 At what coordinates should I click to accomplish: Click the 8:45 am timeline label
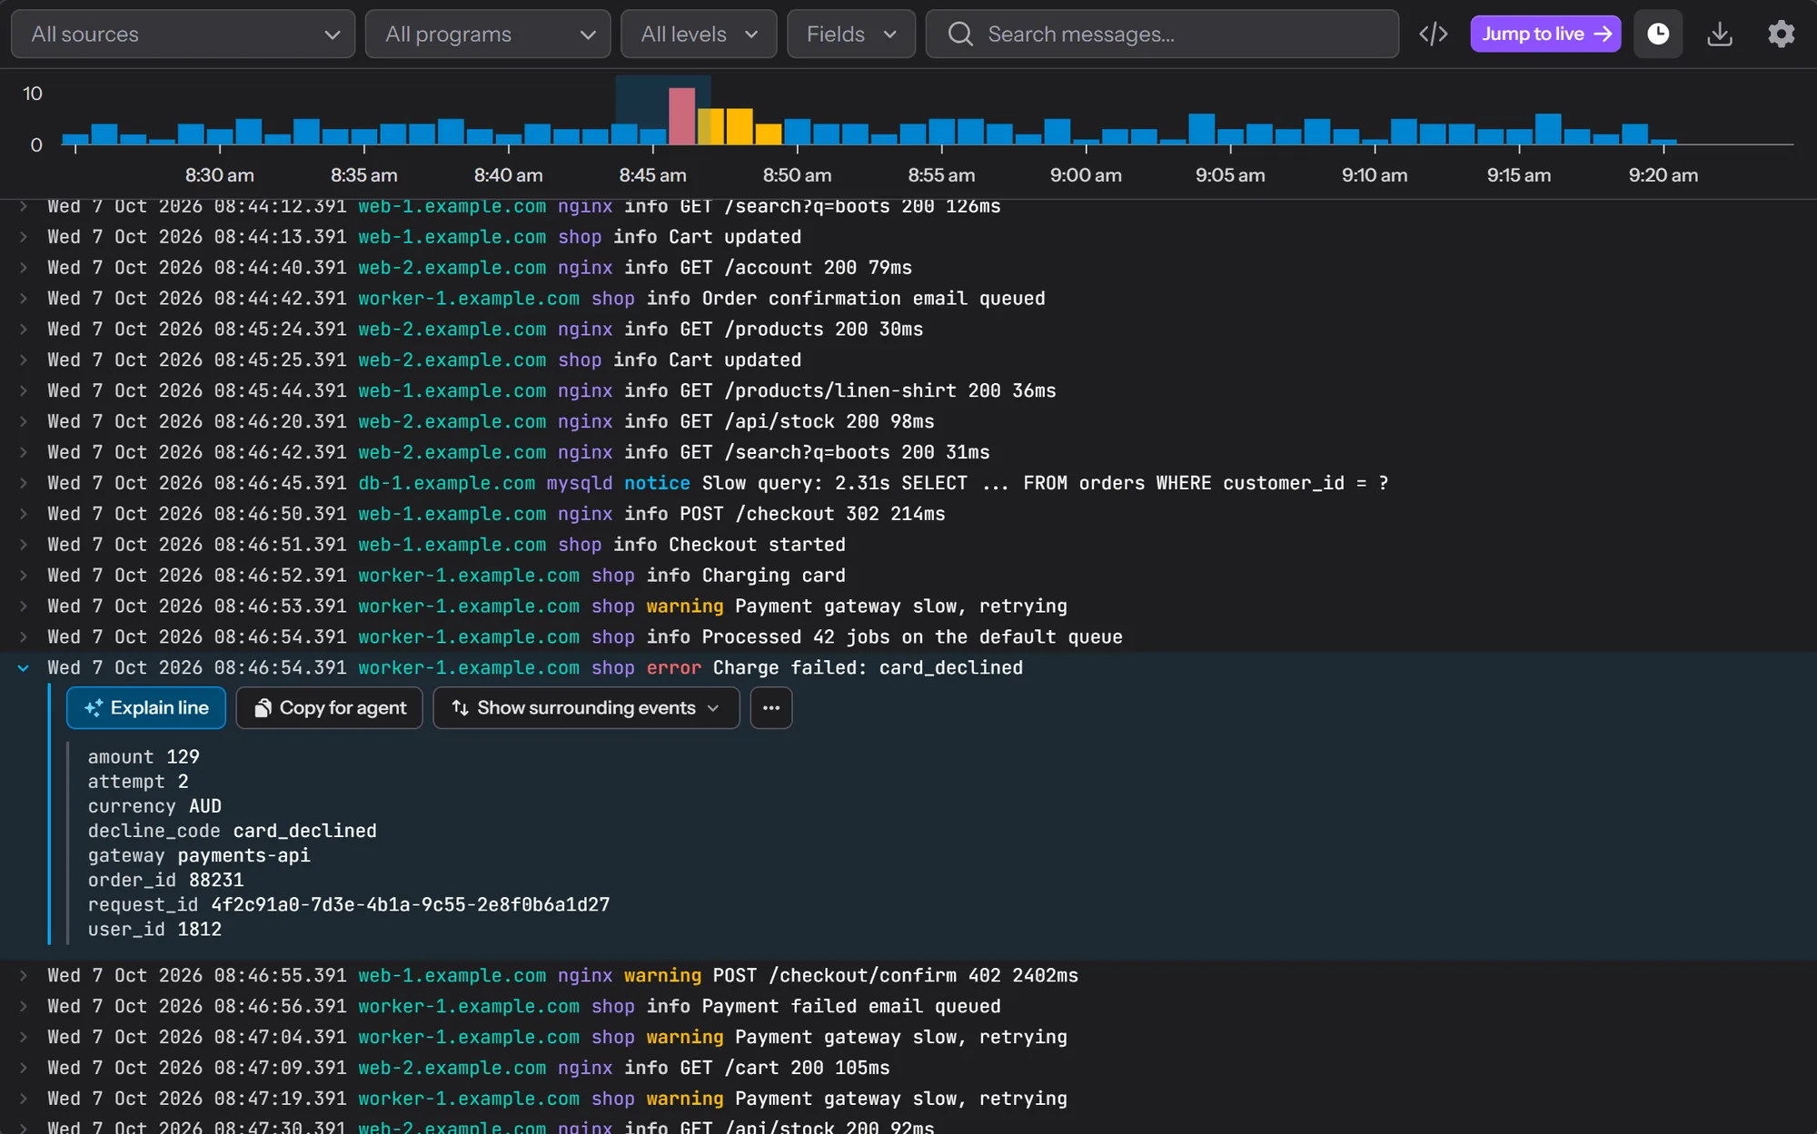(x=652, y=175)
